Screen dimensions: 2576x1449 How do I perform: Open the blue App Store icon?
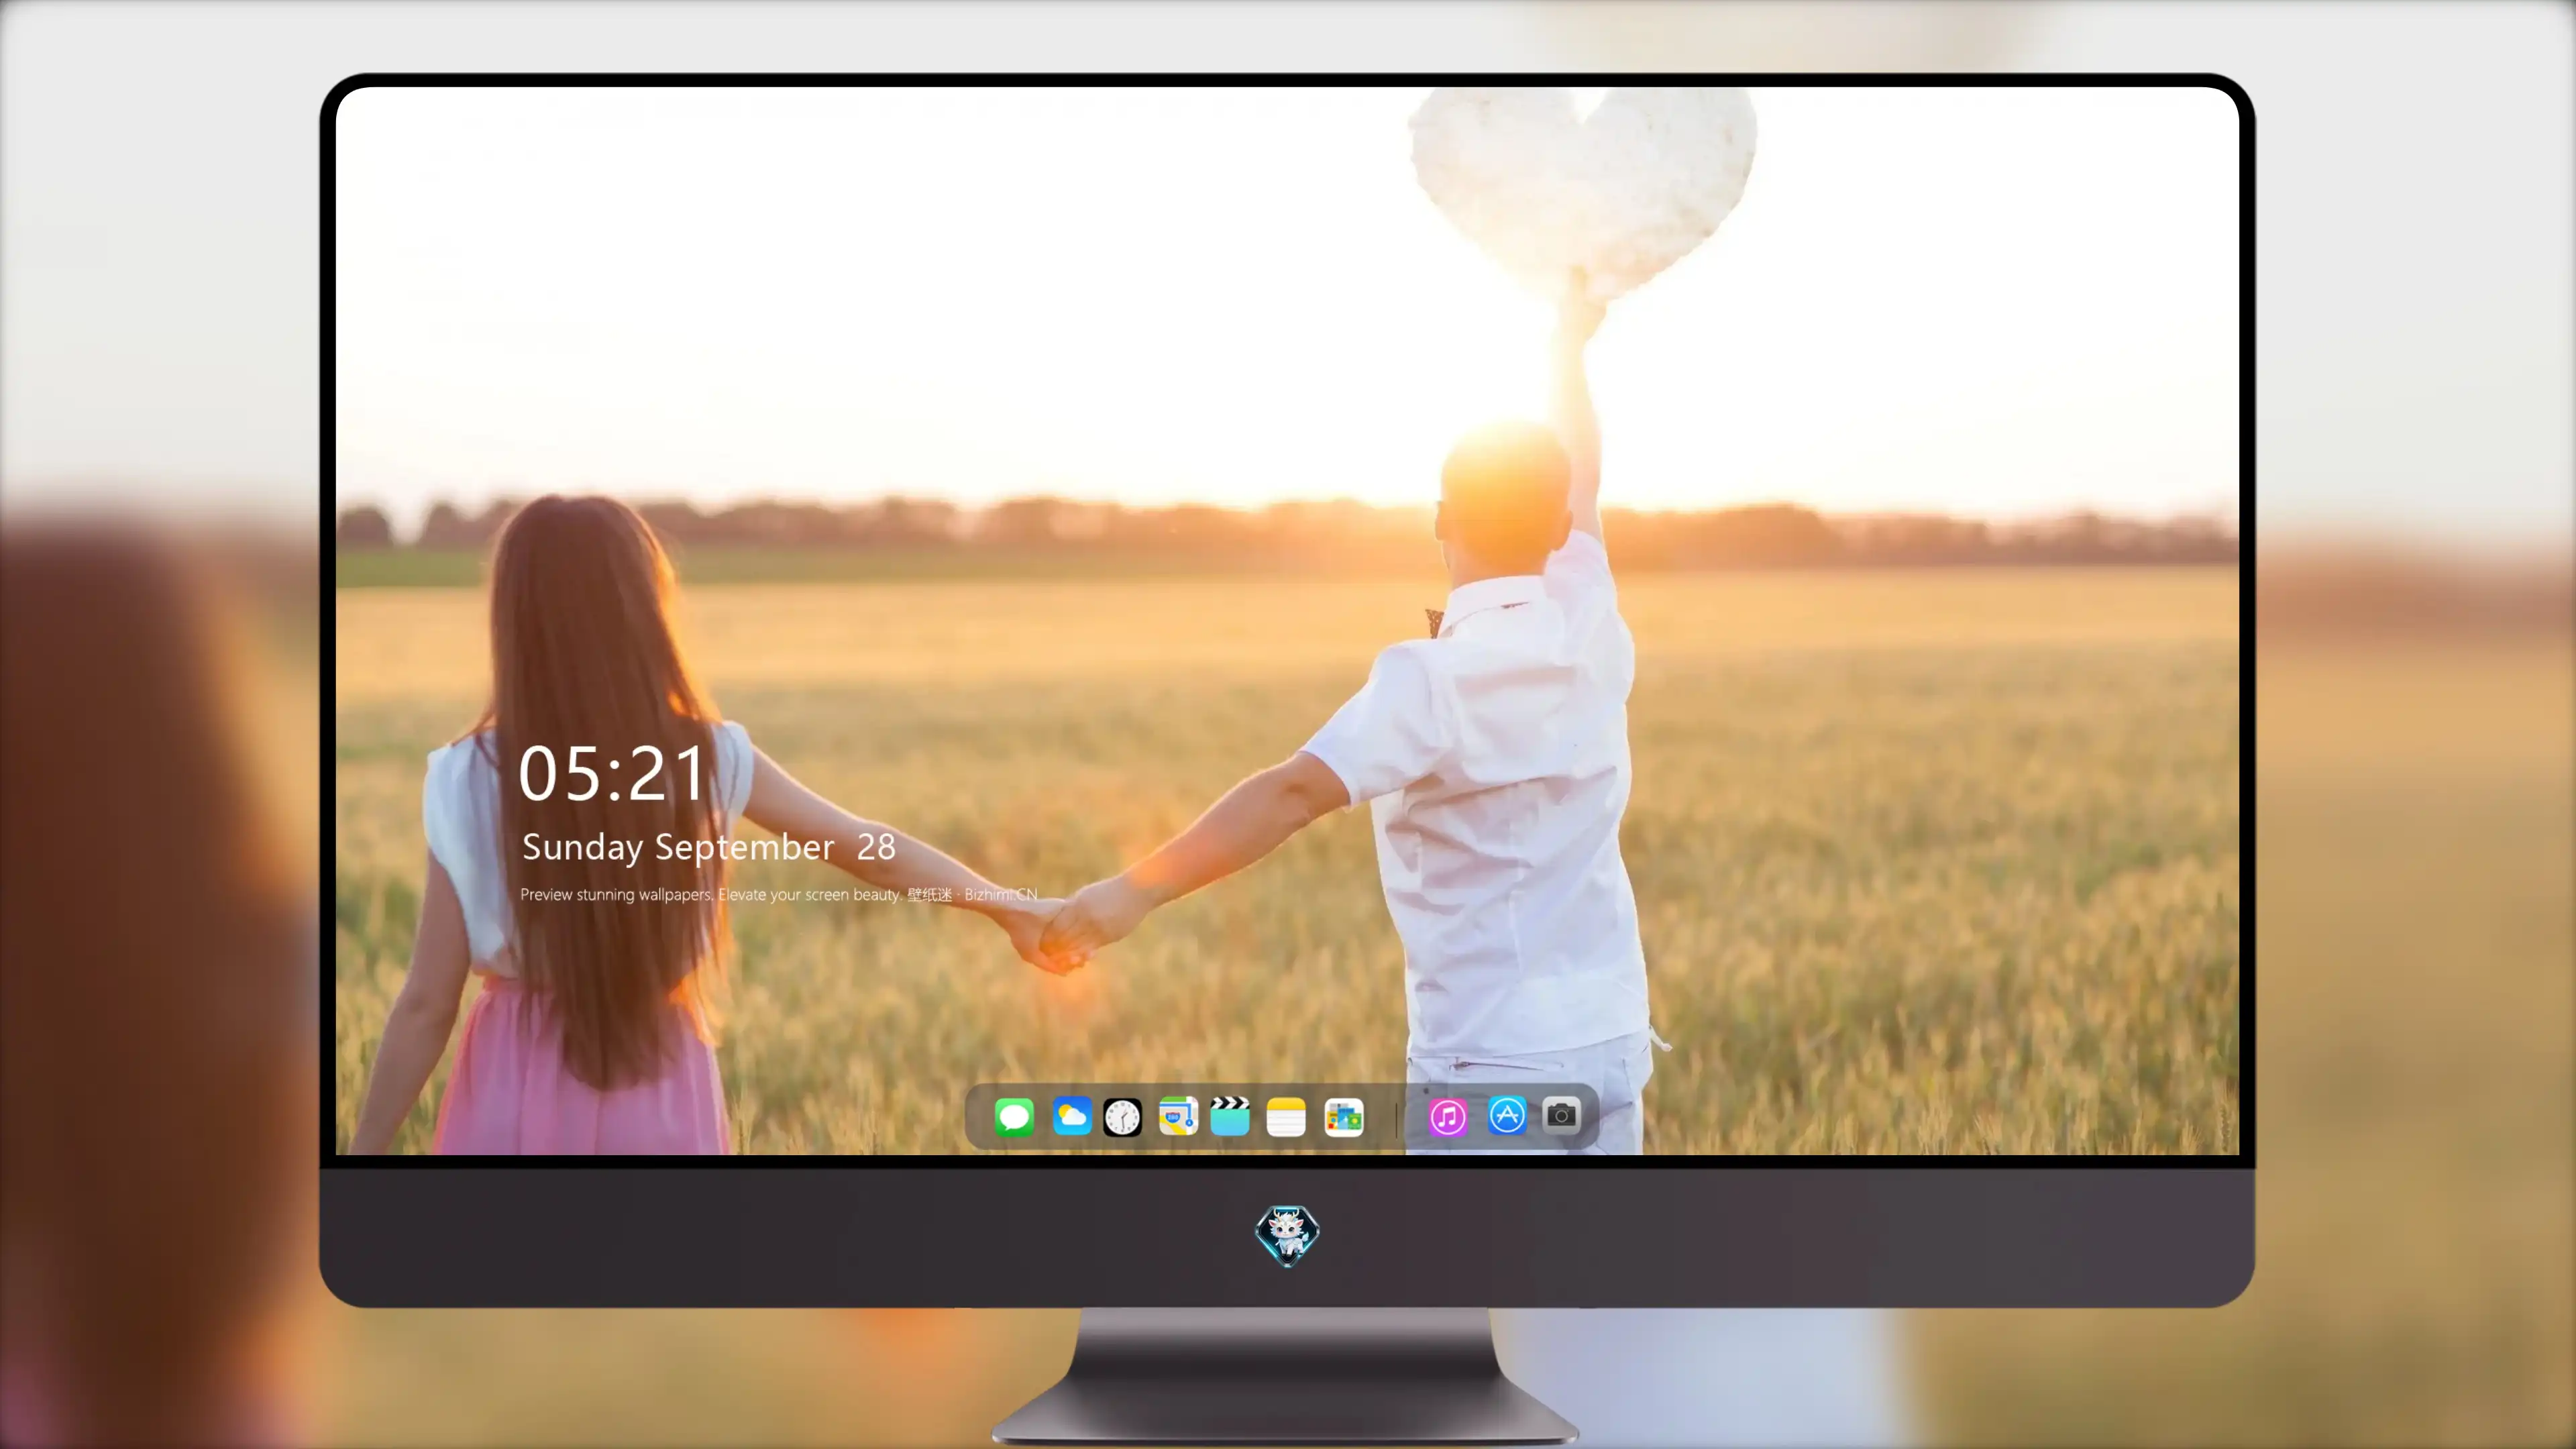(x=1507, y=1115)
